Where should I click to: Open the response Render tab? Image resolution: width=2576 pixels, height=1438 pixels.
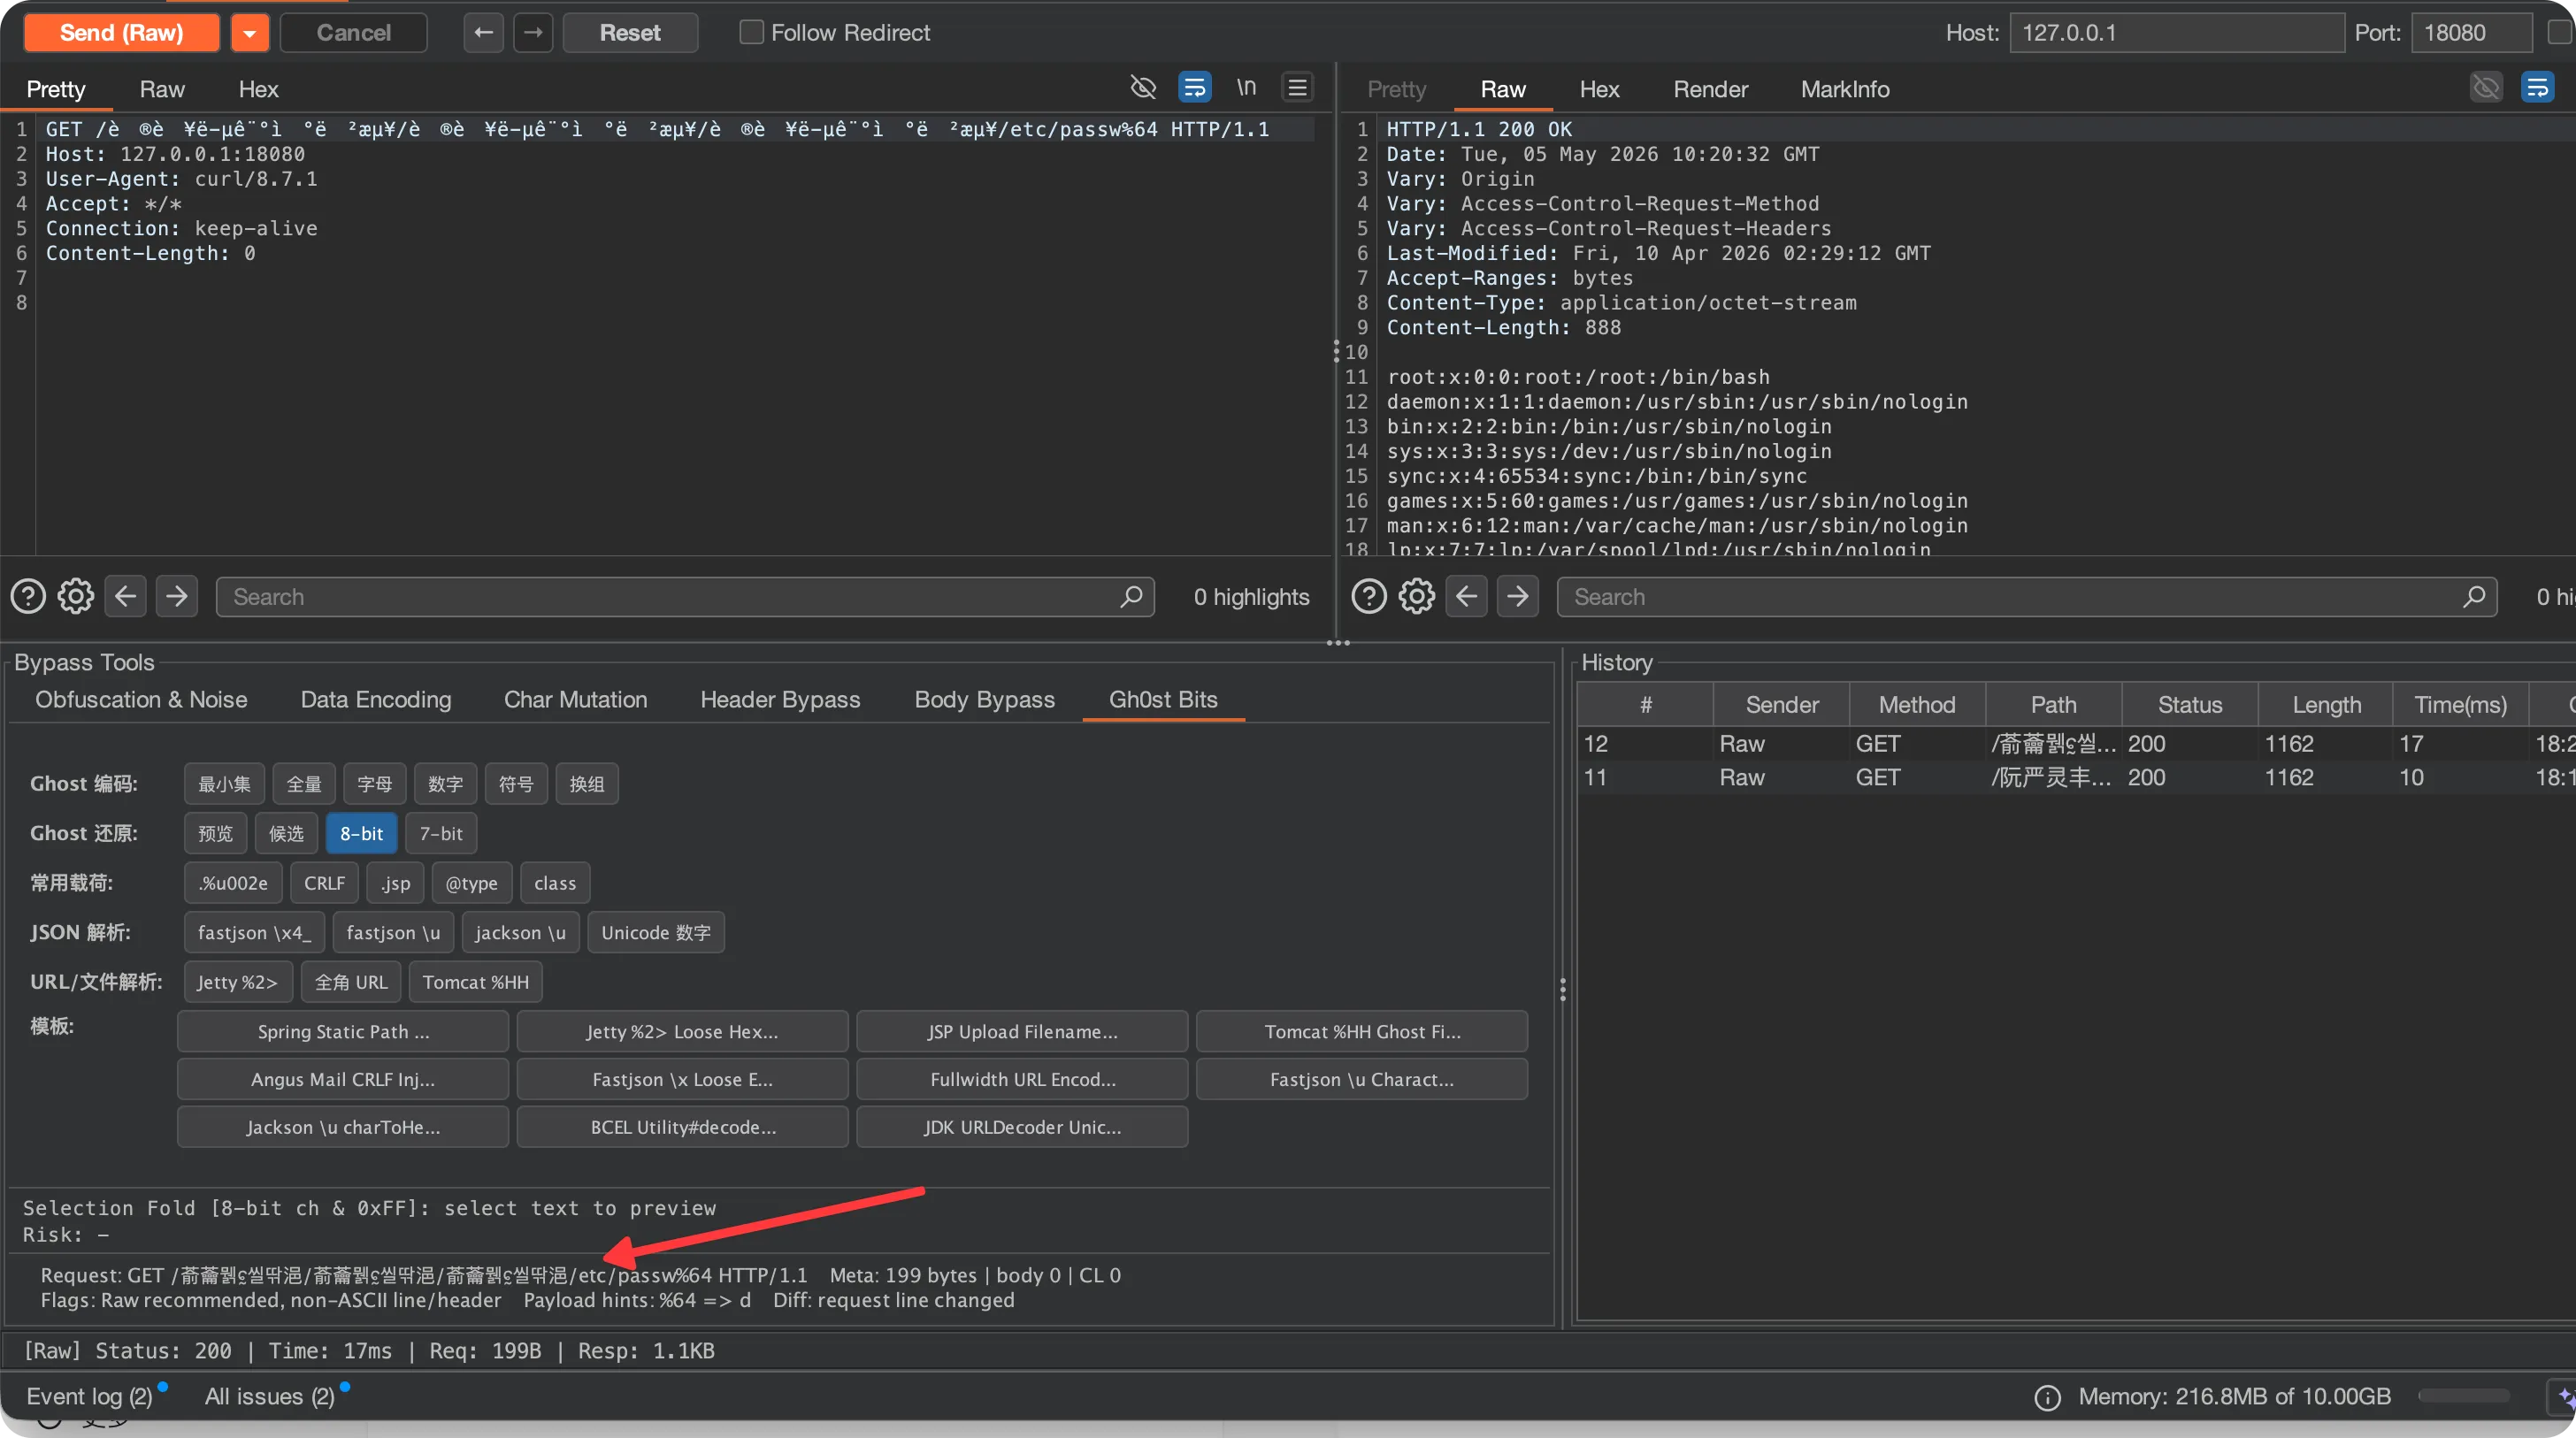click(x=1710, y=89)
